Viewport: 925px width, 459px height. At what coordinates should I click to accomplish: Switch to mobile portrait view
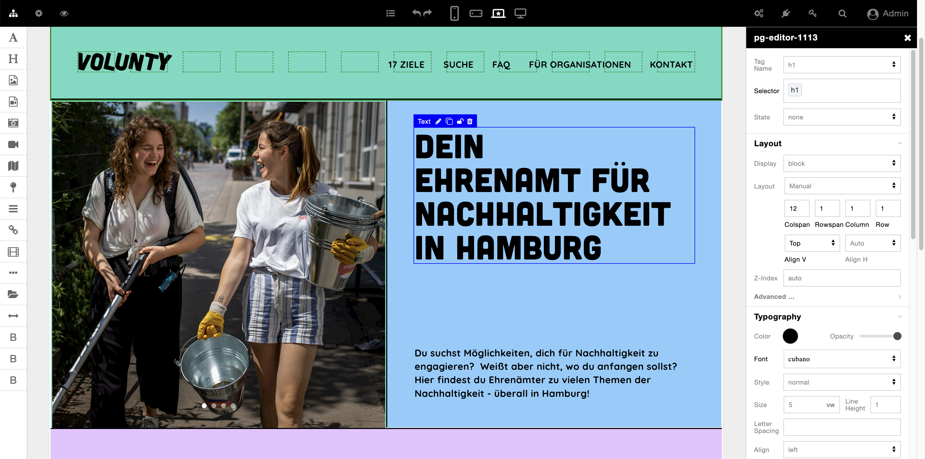pos(454,13)
